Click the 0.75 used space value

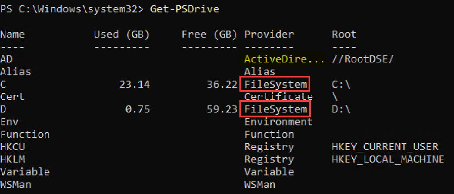click(x=137, y=109)
